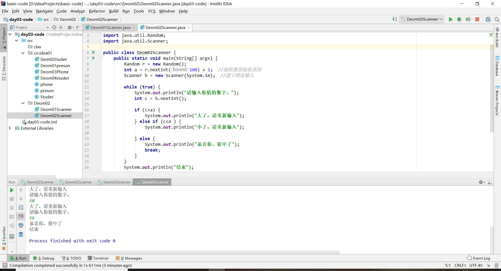The width and height of the screenshot is (501, 271).
Task: Open the Refactor menu
Action: click(97, 11)
